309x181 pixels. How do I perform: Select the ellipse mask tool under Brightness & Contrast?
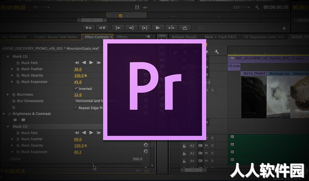tap(15, 120)
